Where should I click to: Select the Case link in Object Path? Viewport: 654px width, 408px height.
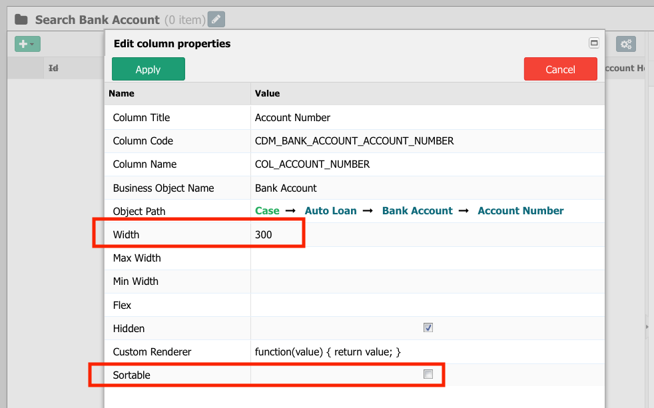coord(267,211)
